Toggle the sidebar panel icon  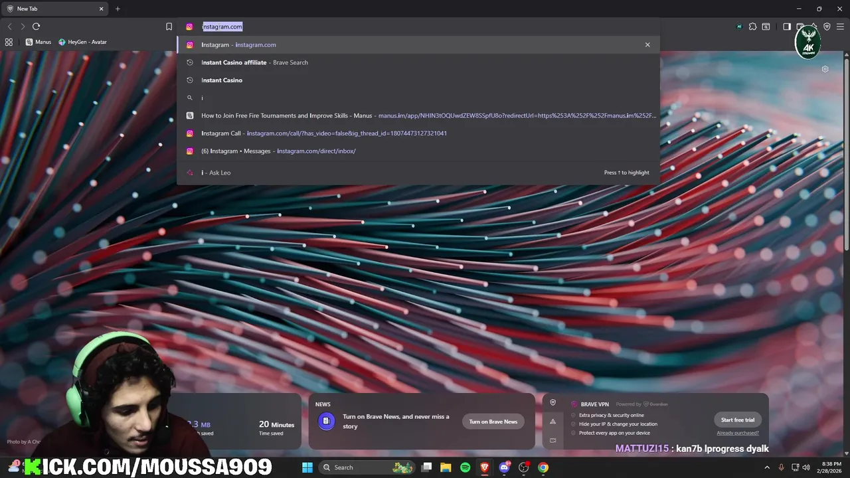tap(787, 27)
